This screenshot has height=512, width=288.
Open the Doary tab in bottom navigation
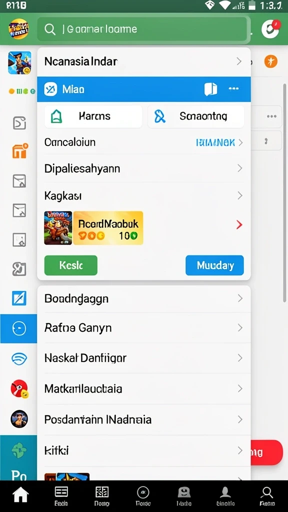coord(102,496)
